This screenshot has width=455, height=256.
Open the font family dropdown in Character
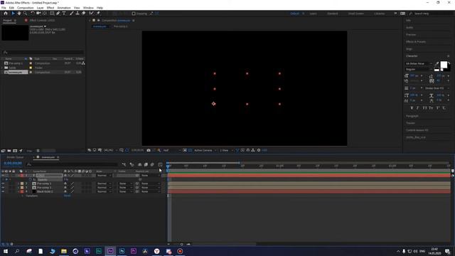[419, 63]
